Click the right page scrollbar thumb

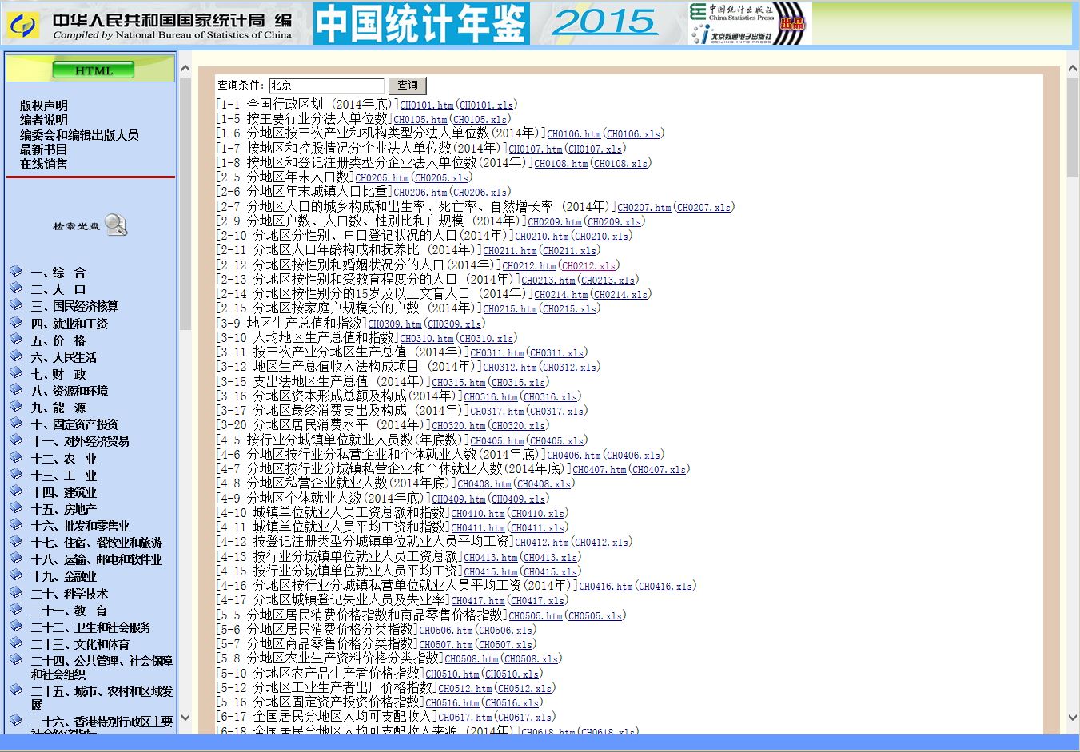tap(1073, 127)
